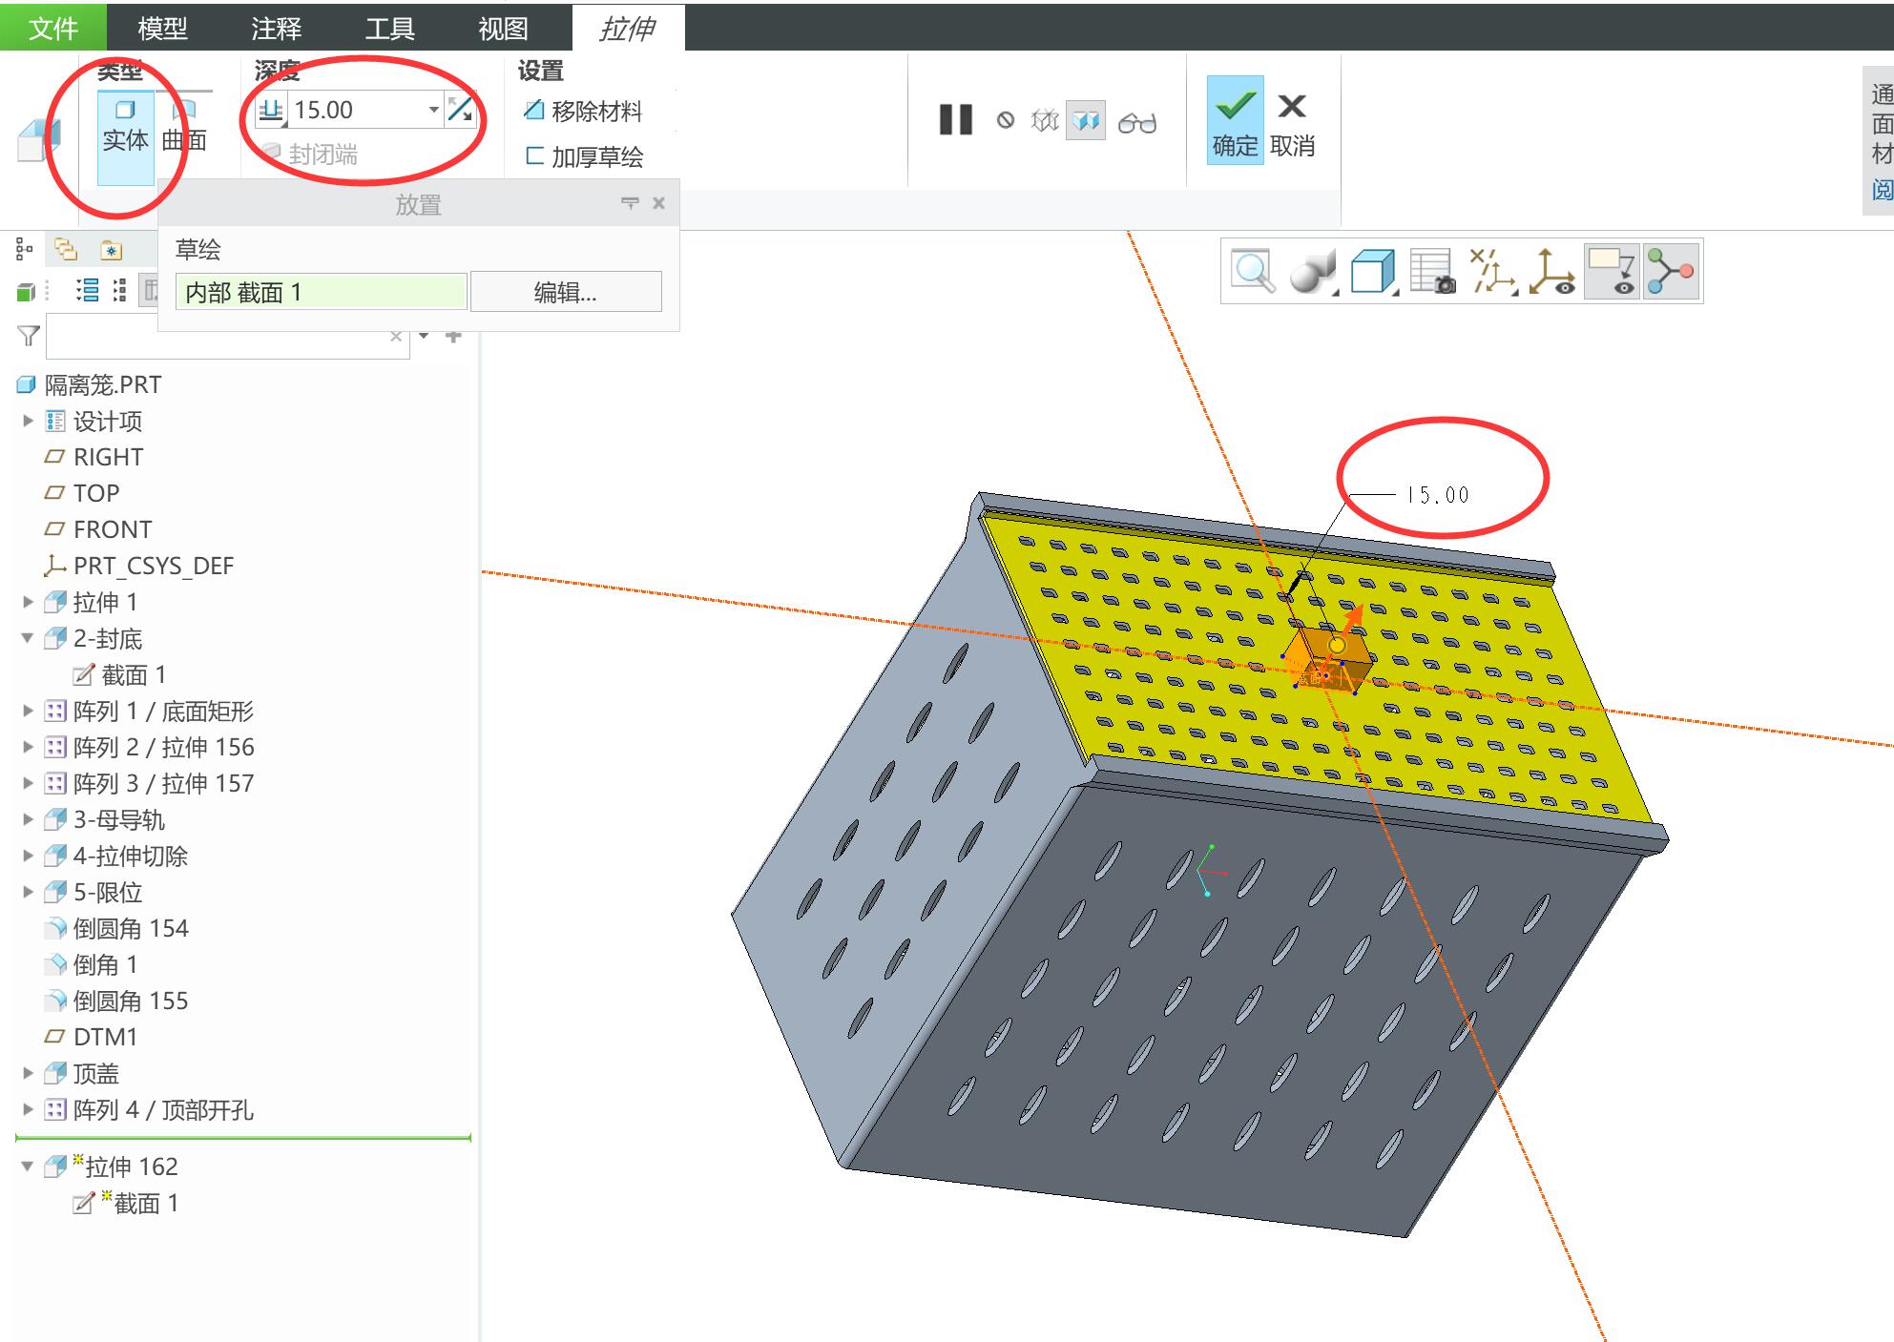Click the green cube icon above the filter
This screenshot has width=1894, height=1342.
[x=26, y=292]
